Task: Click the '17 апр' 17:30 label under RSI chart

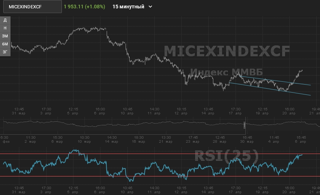Action: click(x=236, y=190)
